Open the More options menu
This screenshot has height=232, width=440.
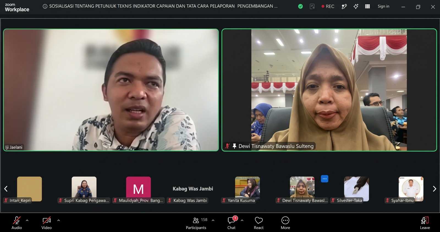tap(285, 223)
